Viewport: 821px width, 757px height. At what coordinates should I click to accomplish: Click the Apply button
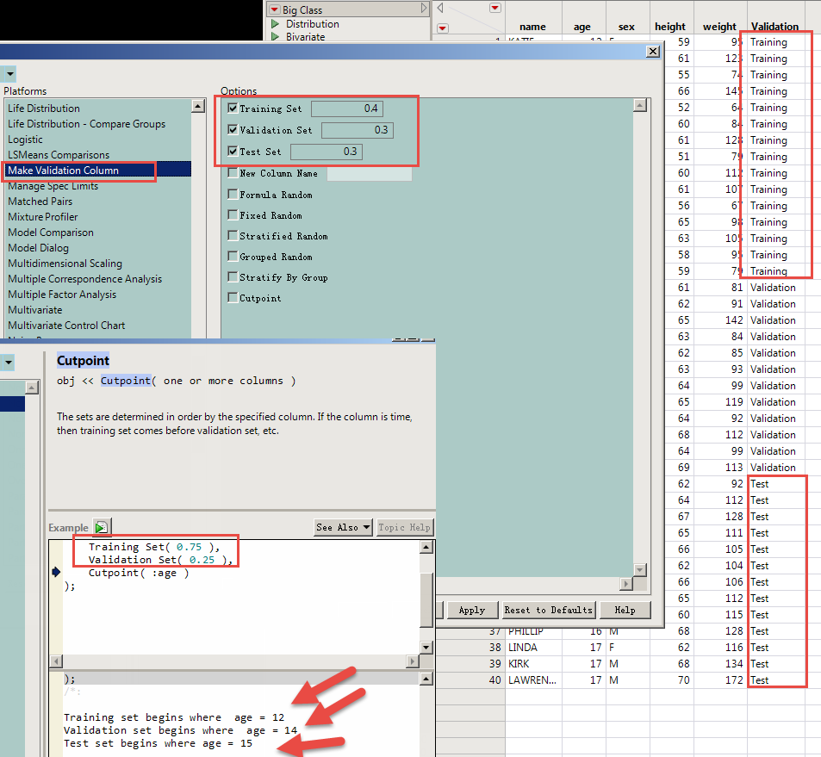tap(472, 610)
